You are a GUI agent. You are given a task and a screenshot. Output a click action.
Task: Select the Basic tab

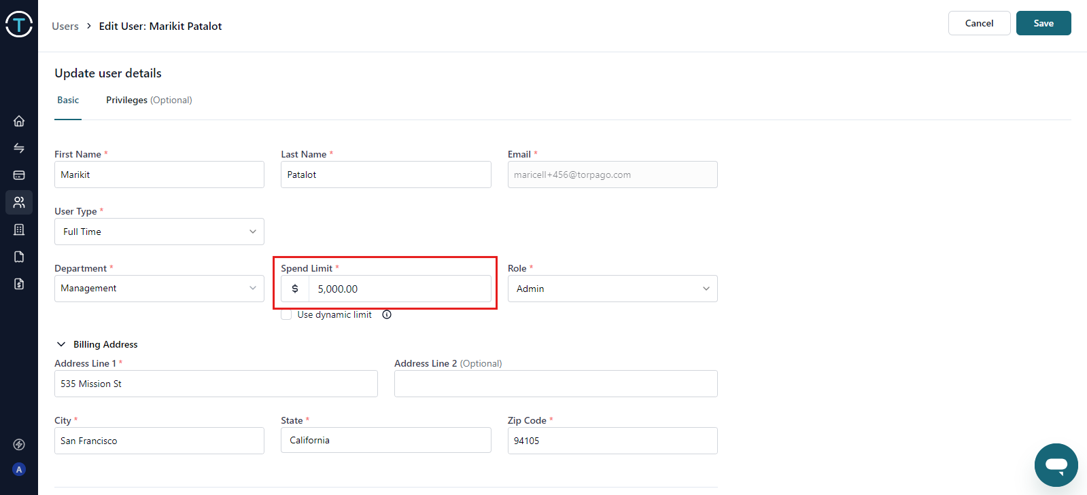click(x=68, y=100)
